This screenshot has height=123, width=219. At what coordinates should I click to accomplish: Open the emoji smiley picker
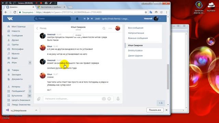(109, 99)
